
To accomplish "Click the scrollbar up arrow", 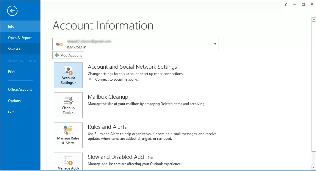I will click(314, 20).
